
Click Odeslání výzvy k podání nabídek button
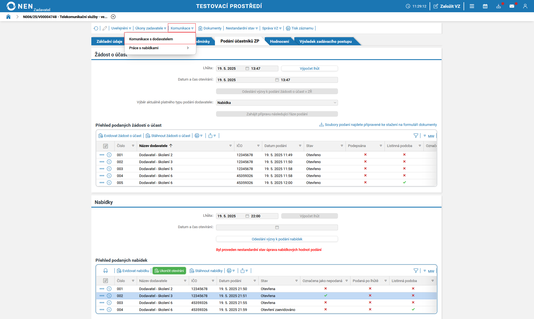tap(277, 239)
